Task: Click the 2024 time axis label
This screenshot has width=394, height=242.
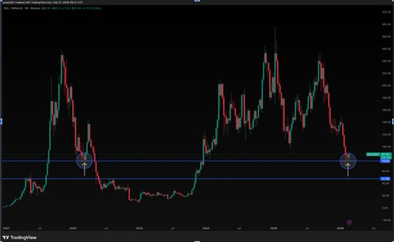Action: pyautogui.click(x=206, y=228)
